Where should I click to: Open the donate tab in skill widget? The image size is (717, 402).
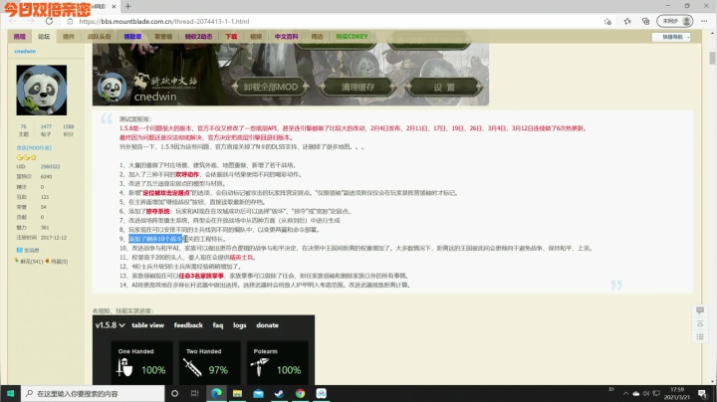coord(267,325)
